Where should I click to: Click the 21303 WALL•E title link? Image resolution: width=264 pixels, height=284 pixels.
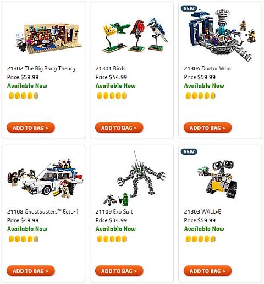tap(202, 211)
